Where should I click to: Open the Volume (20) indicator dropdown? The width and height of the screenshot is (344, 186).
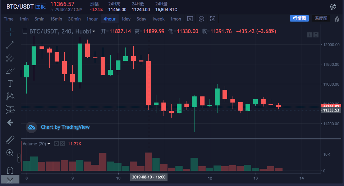tap(49, 144)
